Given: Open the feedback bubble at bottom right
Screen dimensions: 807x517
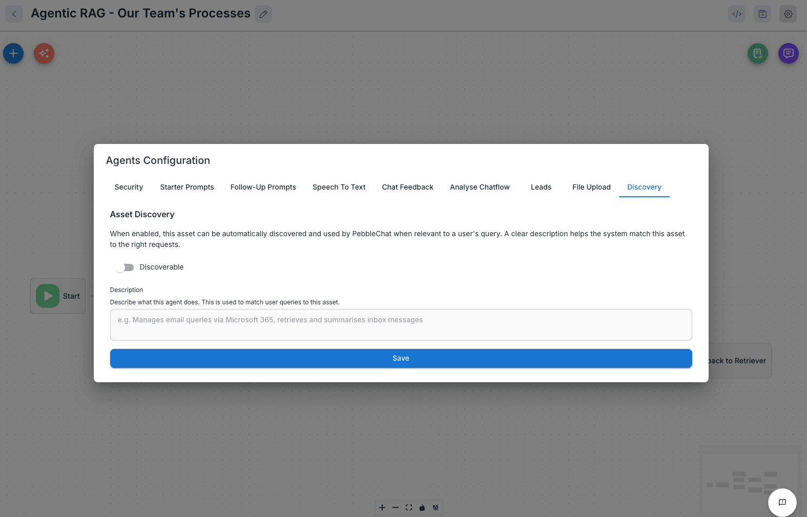Looking at the screenshot, I should 782,502.
